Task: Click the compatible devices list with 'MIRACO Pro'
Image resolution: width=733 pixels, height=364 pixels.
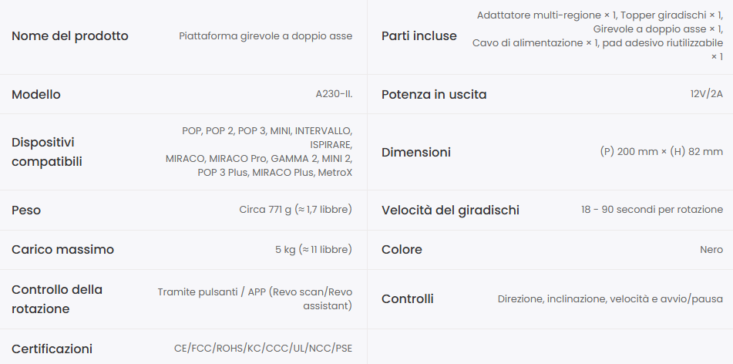Action: coord(258,152)
